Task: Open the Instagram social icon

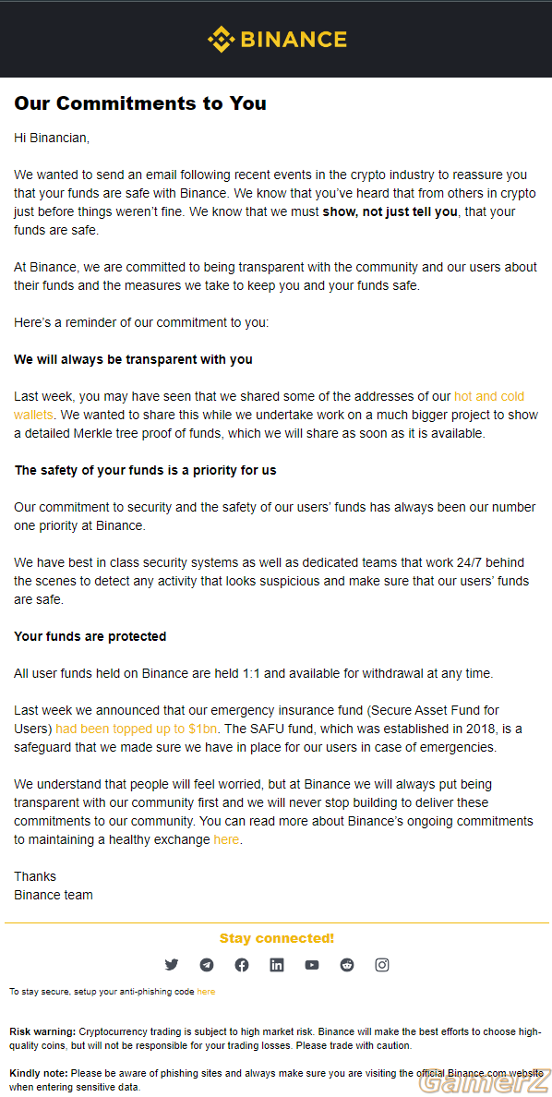Action: click(382, 965)
